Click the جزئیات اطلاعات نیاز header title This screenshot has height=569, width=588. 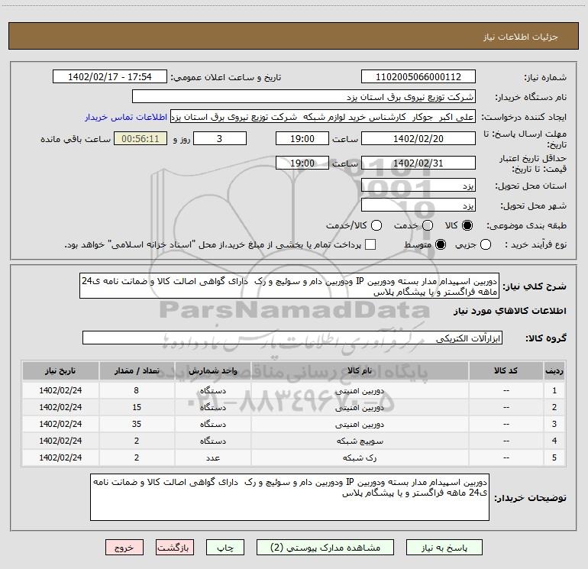pos(521,37)
